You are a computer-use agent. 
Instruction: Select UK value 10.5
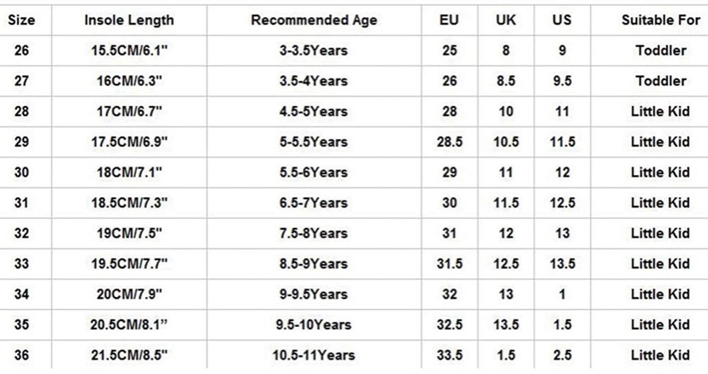coord(505,142)
